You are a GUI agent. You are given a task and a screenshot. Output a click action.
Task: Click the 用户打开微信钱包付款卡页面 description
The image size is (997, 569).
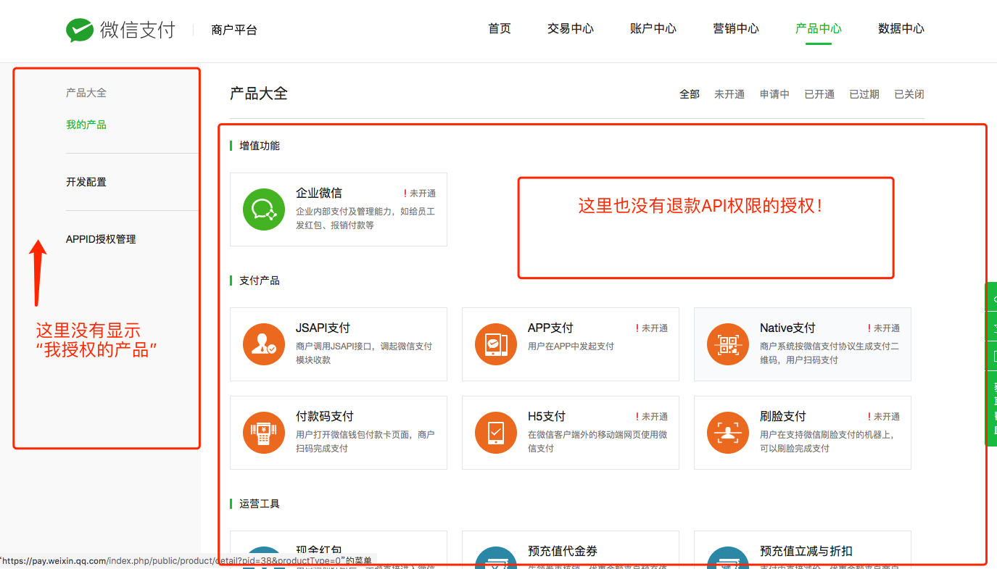(365, 441)
